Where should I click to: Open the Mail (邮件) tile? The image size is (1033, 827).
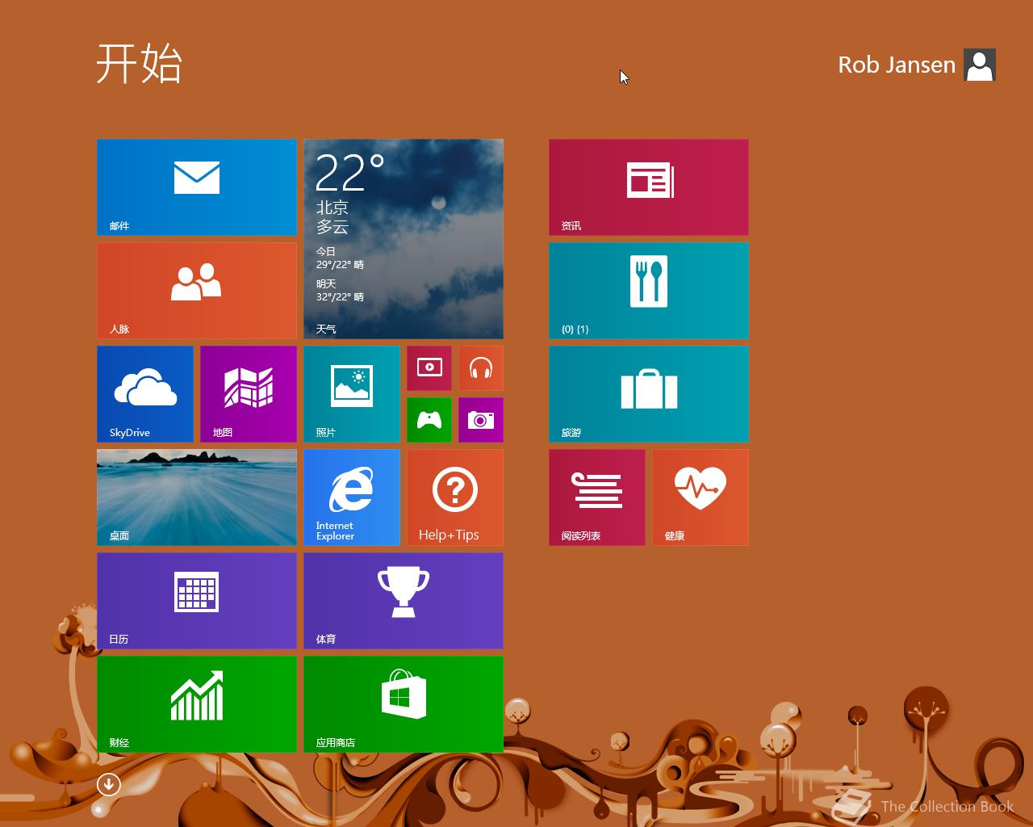point(197,187)
